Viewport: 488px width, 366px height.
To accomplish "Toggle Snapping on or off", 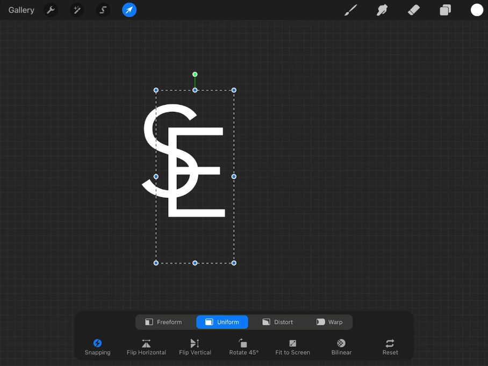I will [97, 347].
